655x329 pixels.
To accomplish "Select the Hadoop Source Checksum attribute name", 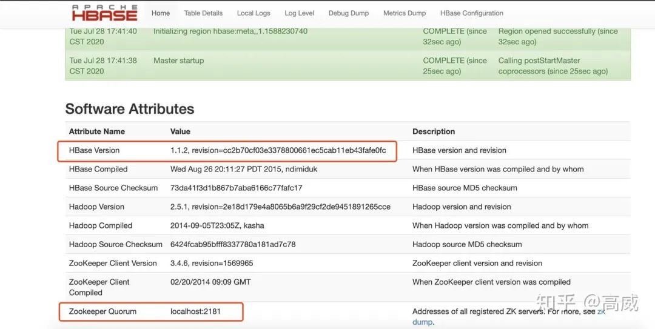I will point(116,244).
